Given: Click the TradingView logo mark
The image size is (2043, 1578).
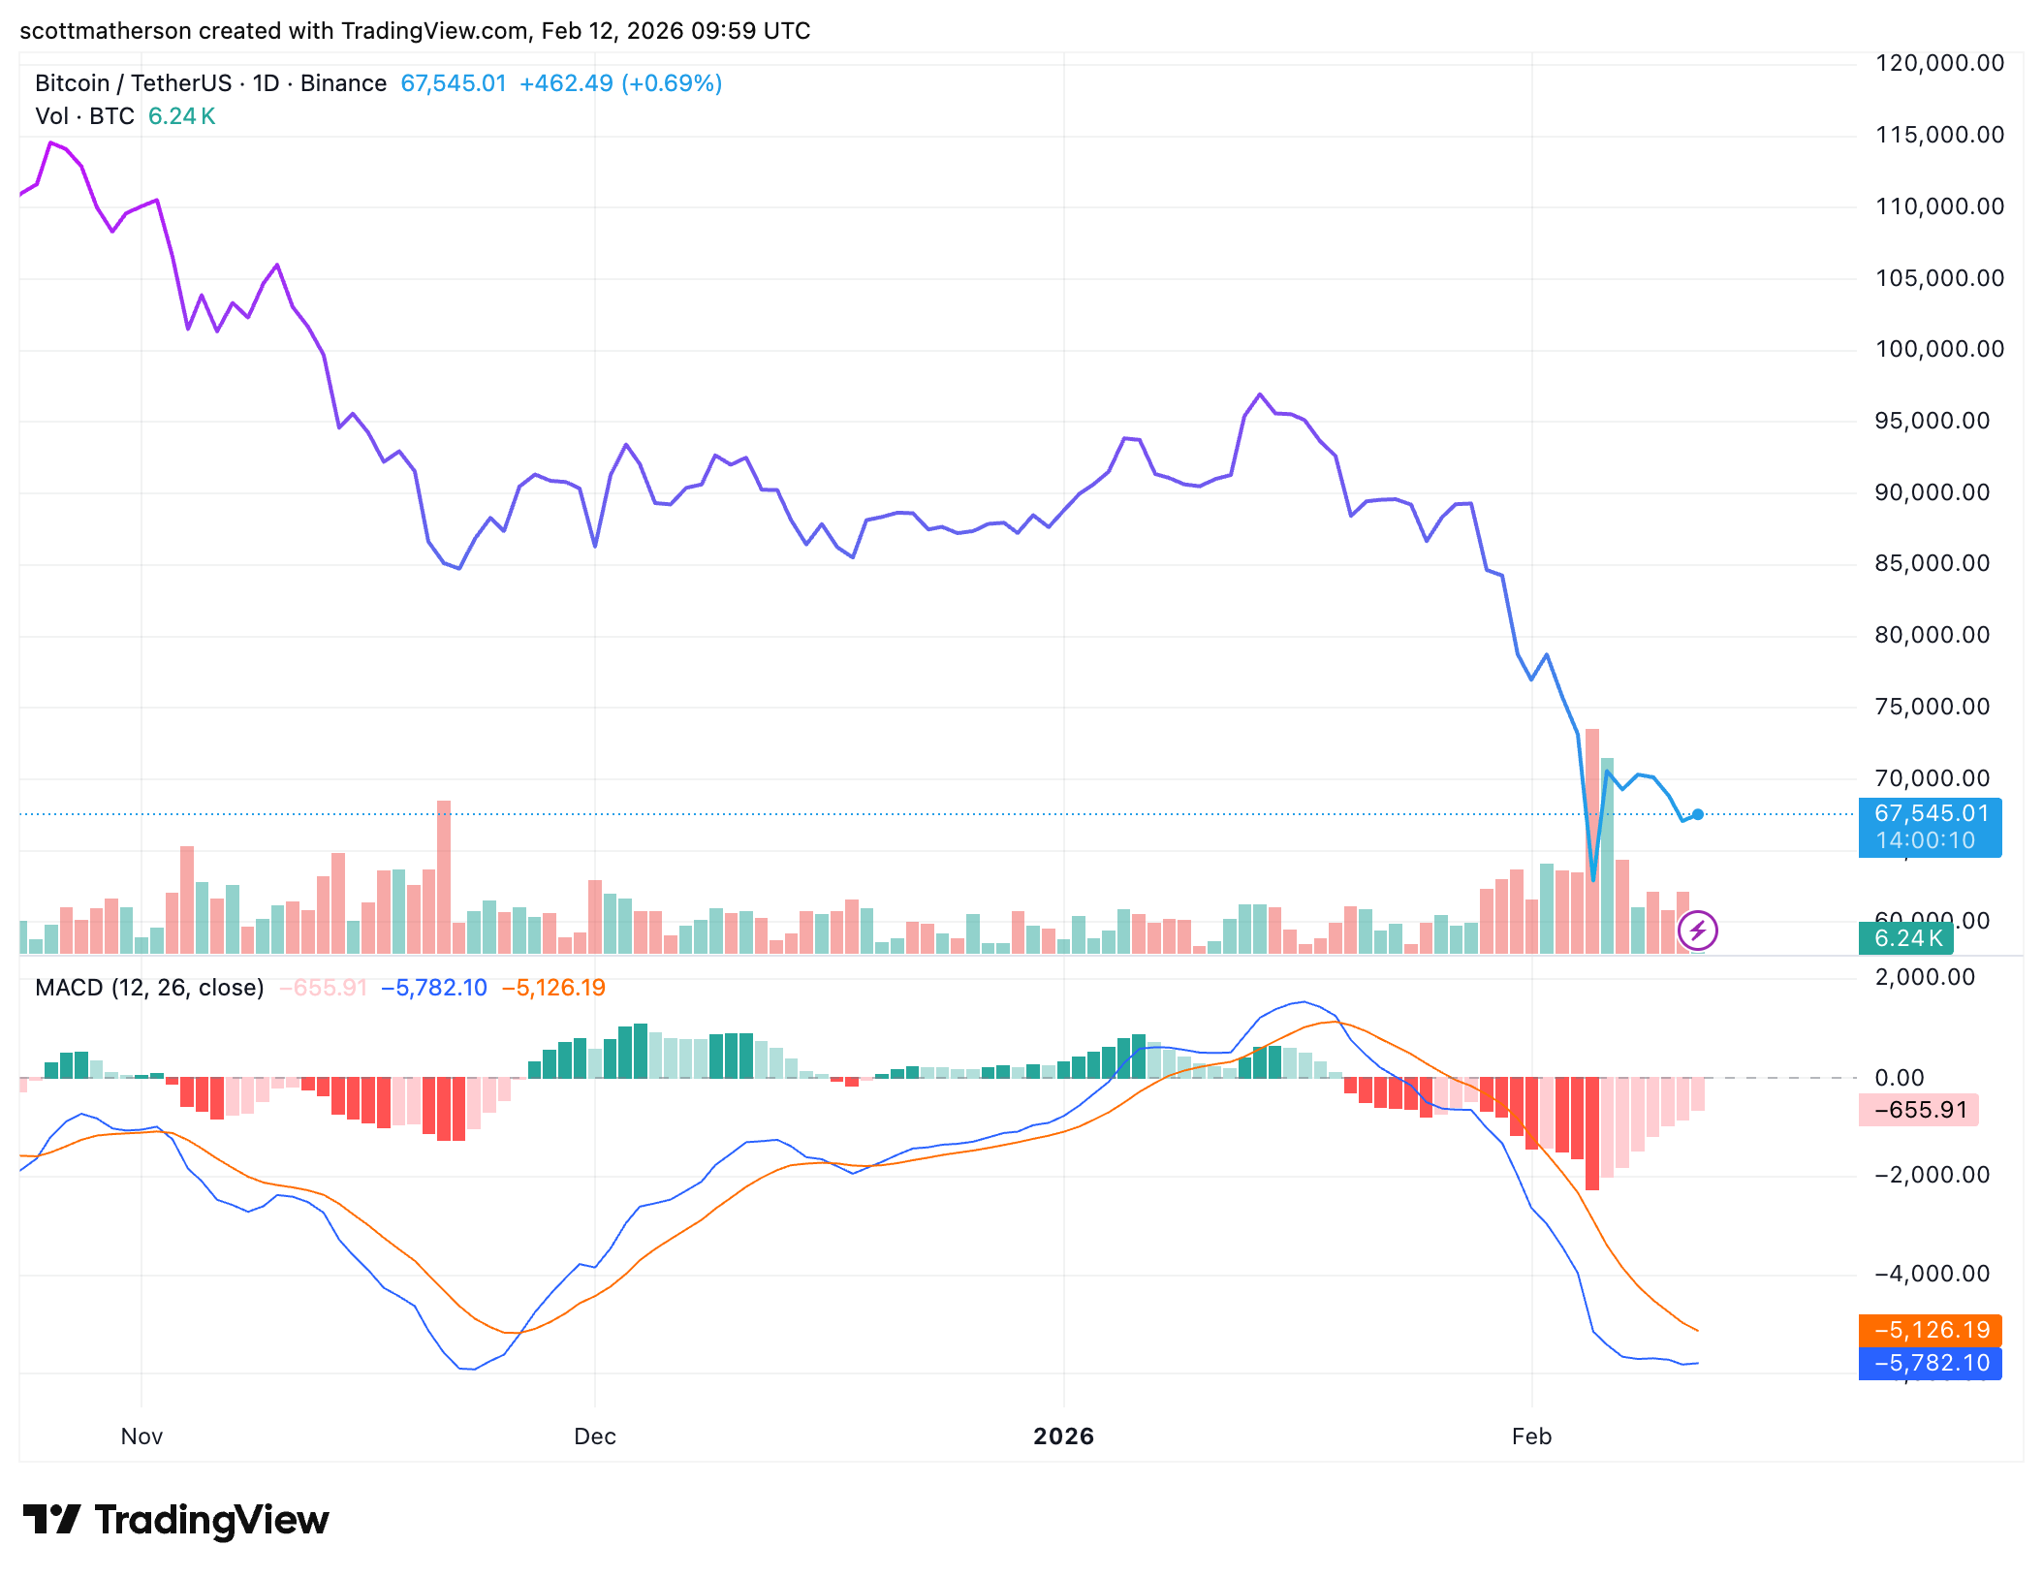Looking at the screenshot, I should [51, 1519].
